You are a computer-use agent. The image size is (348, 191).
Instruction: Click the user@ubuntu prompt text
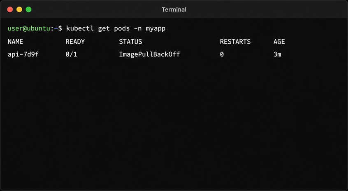point(29,28)
